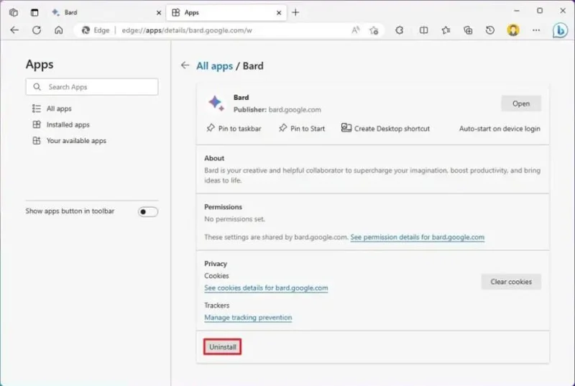Click the Edge site identity badge
The height and width of the screenshot is (386, 575).
[x=96, y=30]
